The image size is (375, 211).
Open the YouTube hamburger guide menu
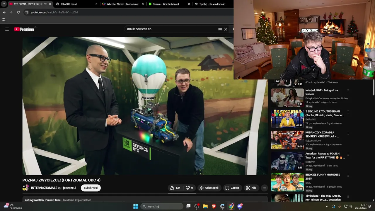[x=7, y=29]
